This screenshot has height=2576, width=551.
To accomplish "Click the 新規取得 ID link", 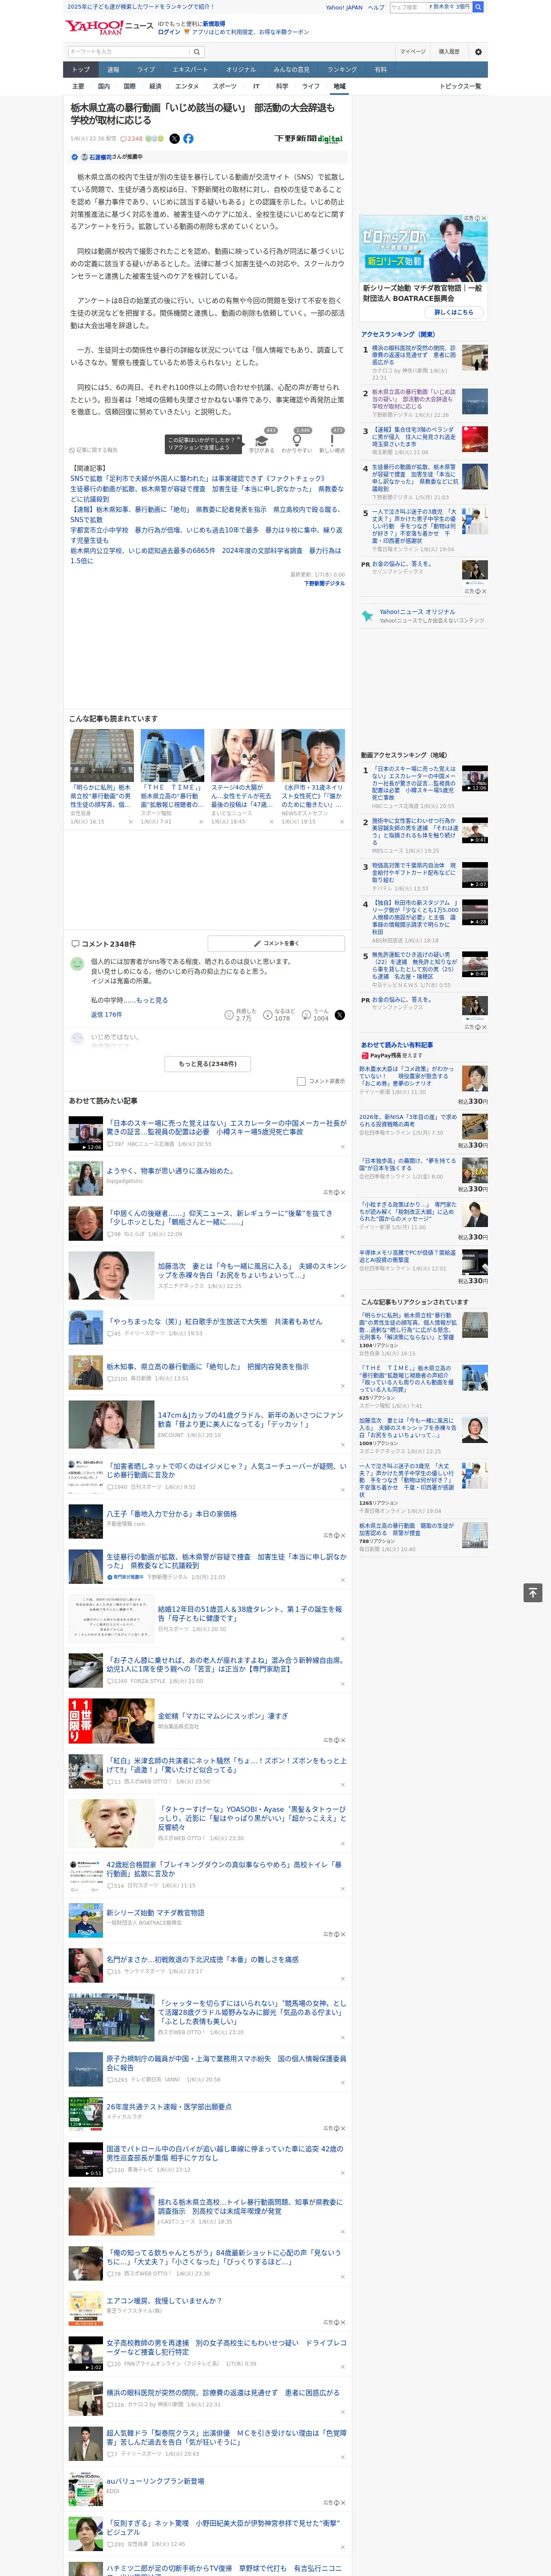I will (x=214, y=24).
